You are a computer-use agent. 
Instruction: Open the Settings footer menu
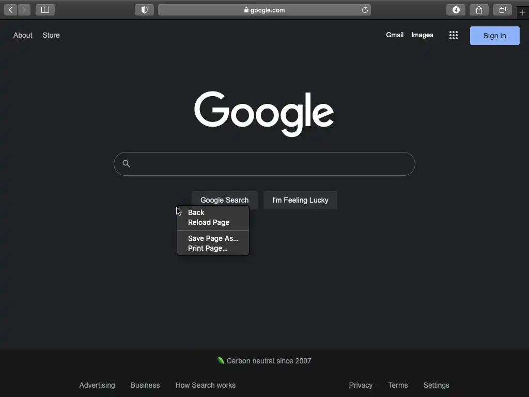[436, 385]
